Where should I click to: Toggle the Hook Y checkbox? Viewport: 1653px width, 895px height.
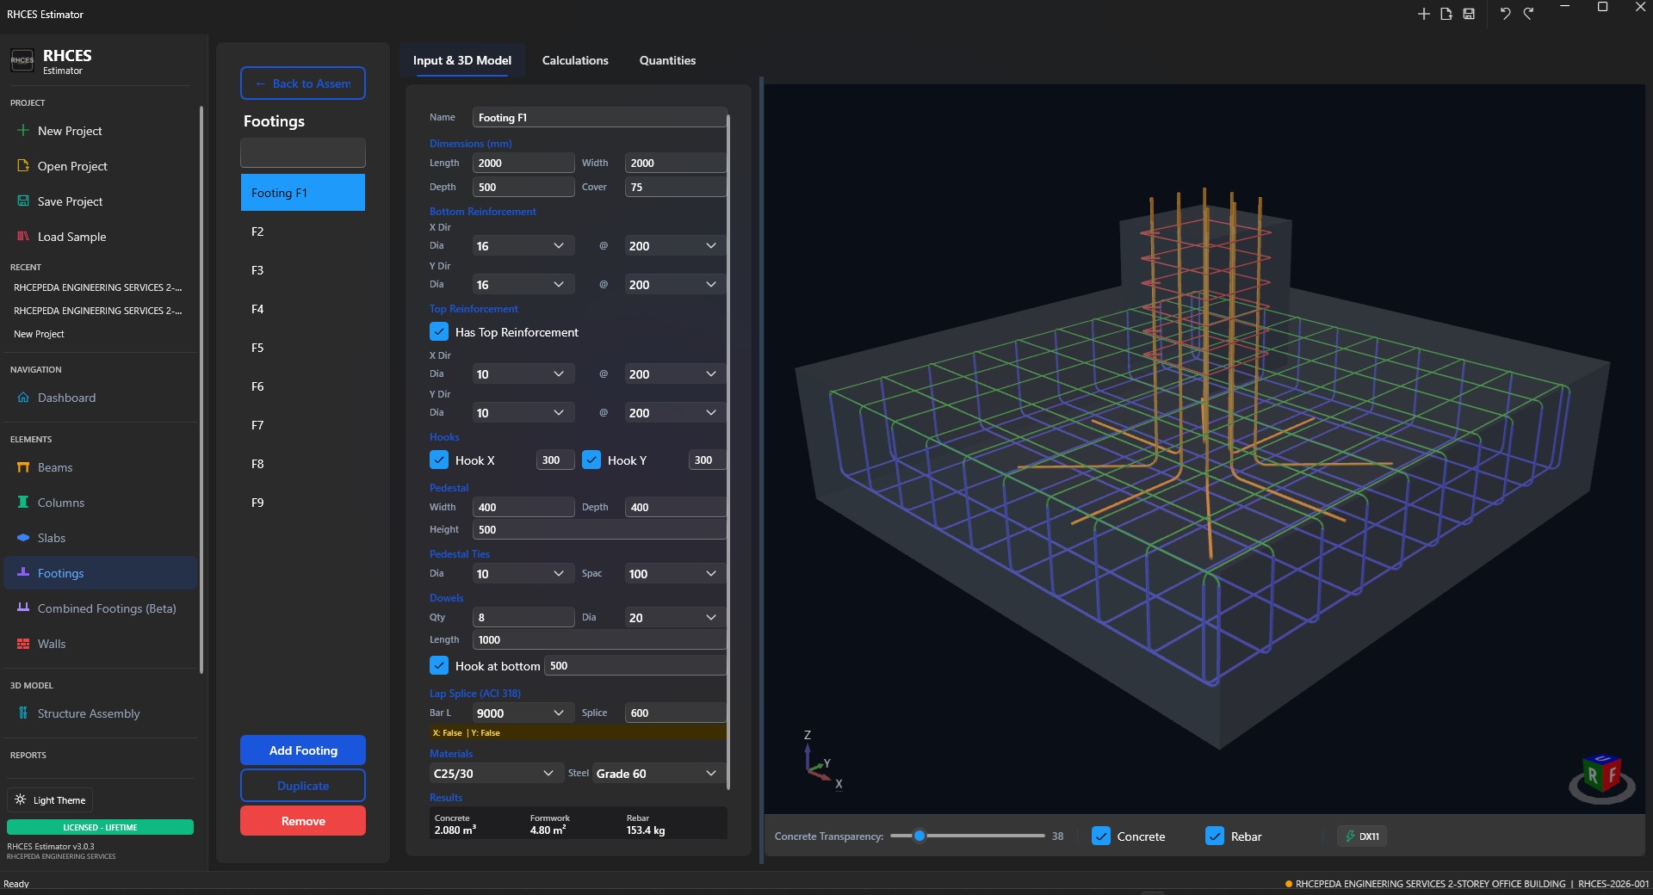click(x=591, y=460)
